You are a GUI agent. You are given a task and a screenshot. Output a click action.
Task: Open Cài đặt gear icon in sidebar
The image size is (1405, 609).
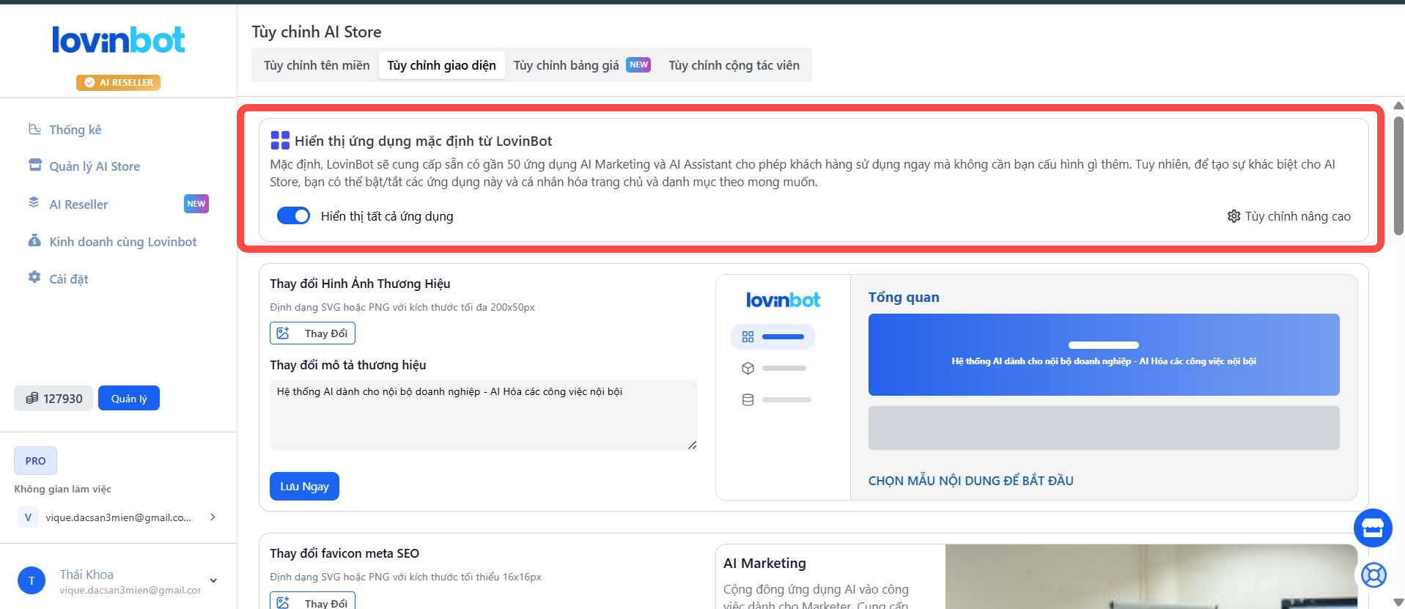pyautogui.click(x=34, y=277)
